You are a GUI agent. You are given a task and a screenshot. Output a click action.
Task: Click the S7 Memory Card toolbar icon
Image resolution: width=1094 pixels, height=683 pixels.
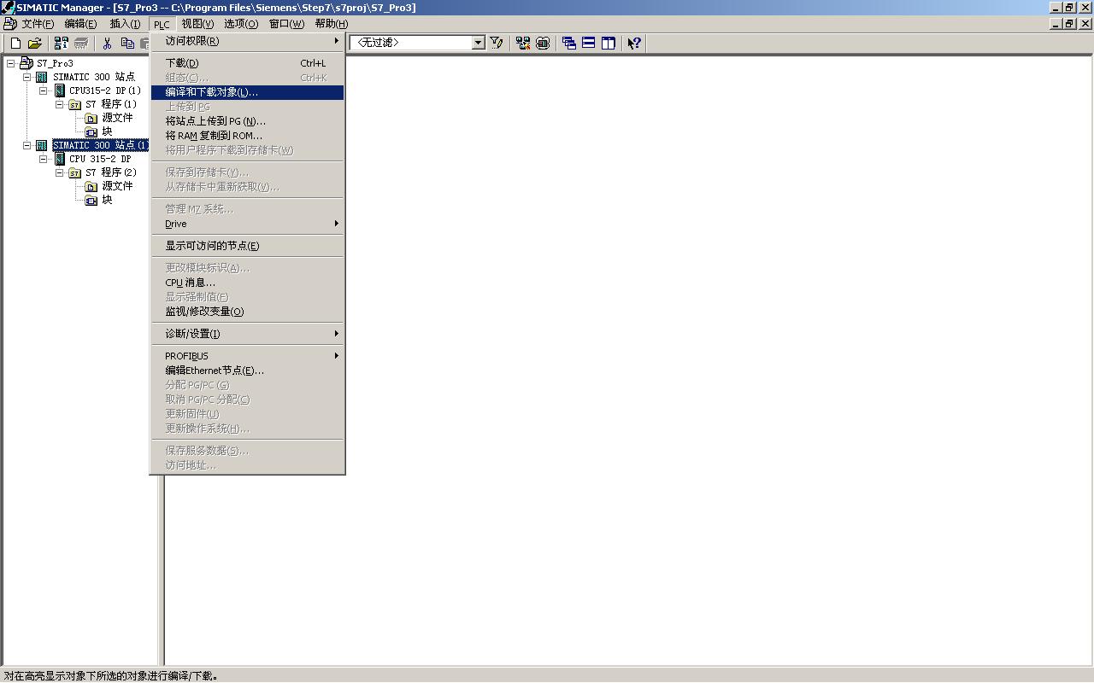(81, 43)
